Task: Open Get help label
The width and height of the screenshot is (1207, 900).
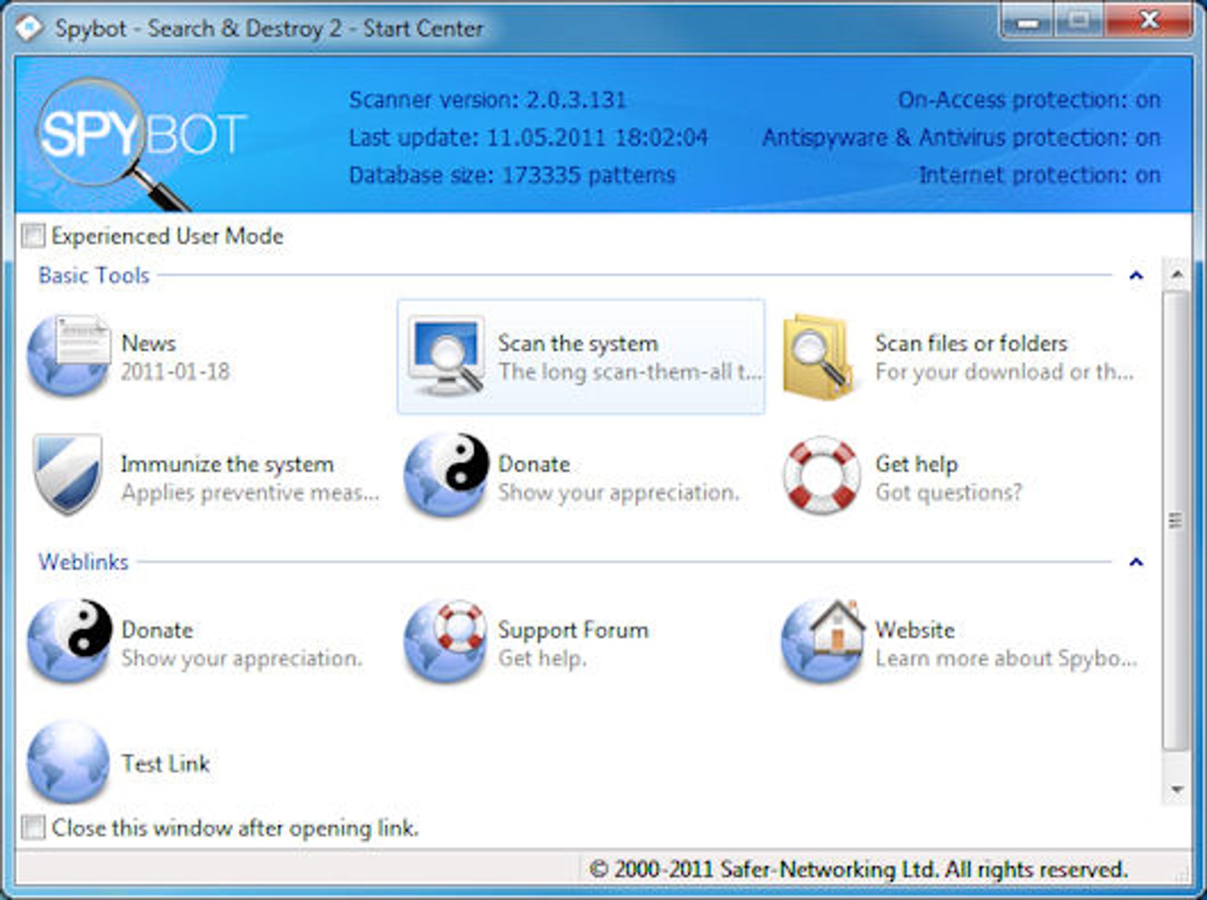Action: 916,464
